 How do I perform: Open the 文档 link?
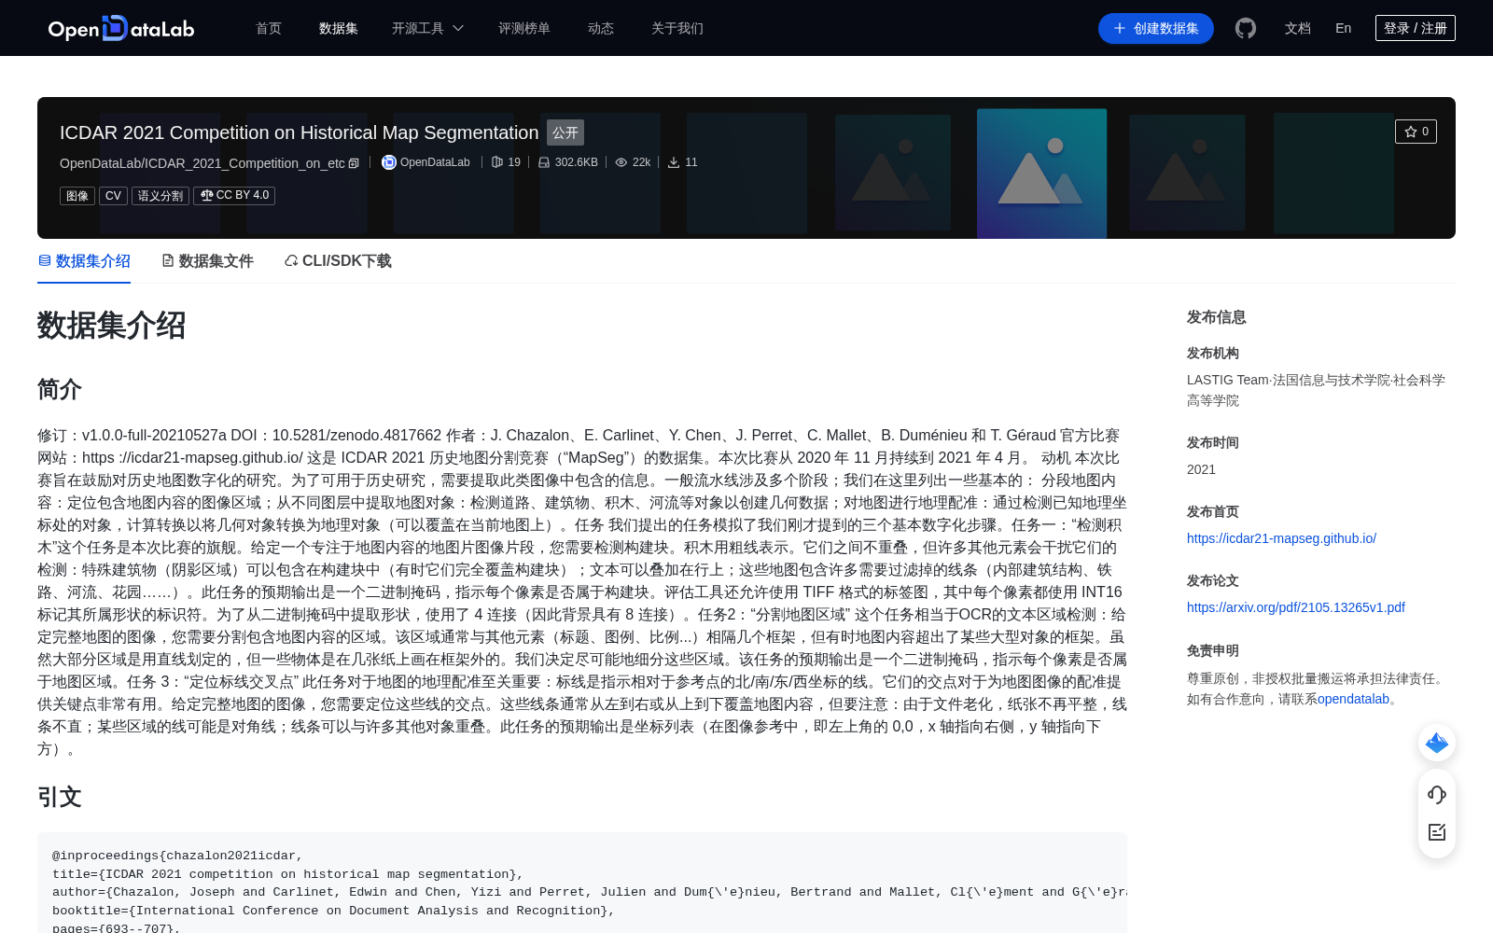coord(1298,28)
